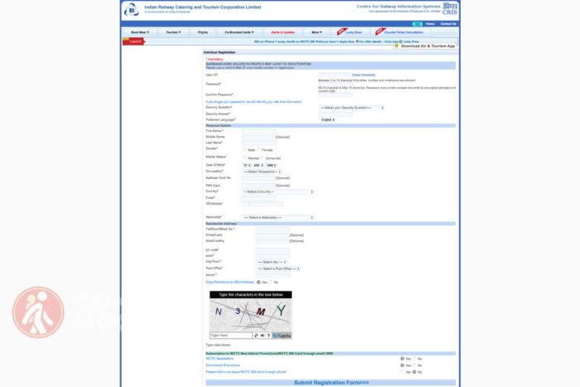Open the Preferred Language dropdown
The width and height of the screenshot is (580, 387).
[327, 120]
